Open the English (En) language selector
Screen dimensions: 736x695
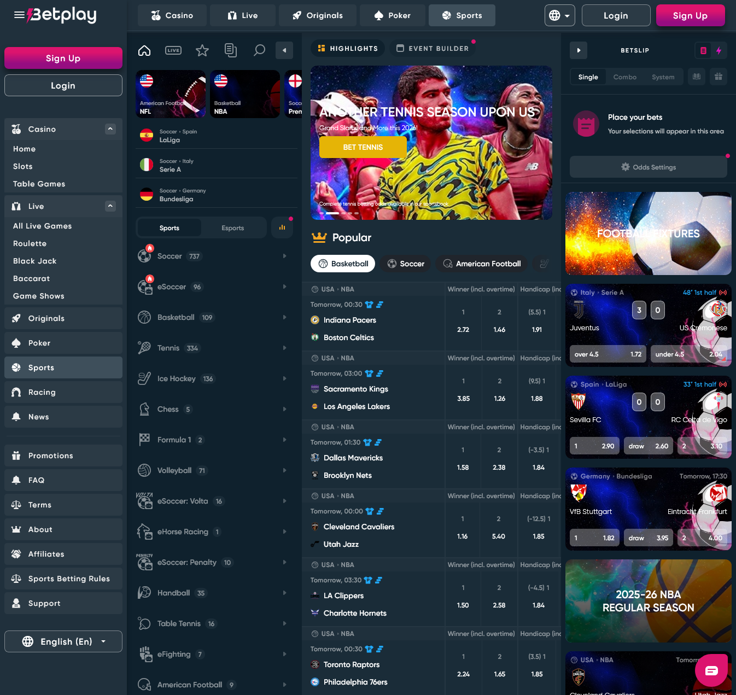63,641
